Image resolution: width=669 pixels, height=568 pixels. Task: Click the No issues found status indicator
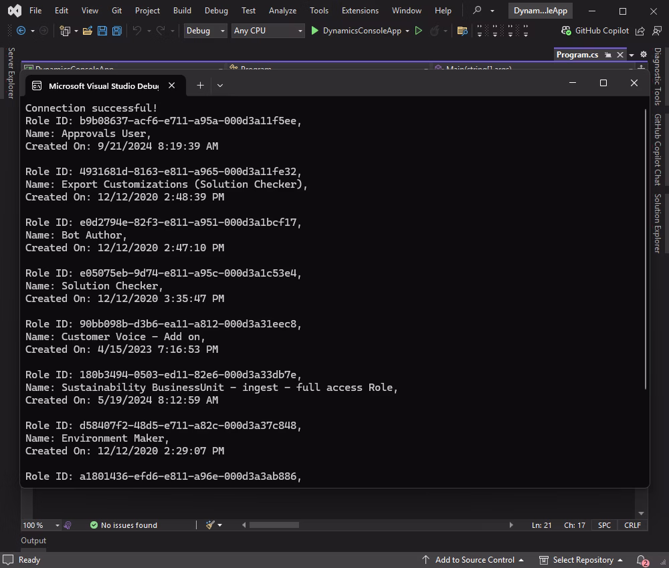coord(124,525)
